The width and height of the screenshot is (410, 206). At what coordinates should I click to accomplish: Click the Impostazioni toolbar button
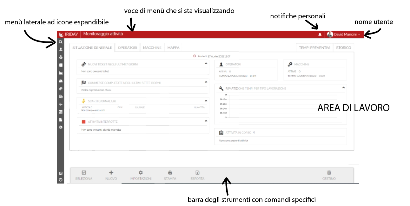pyautogui.click(x=141, y=175)
